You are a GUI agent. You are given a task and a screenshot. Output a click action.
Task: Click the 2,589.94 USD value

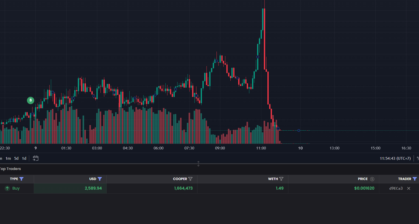(x=93, y=188)
